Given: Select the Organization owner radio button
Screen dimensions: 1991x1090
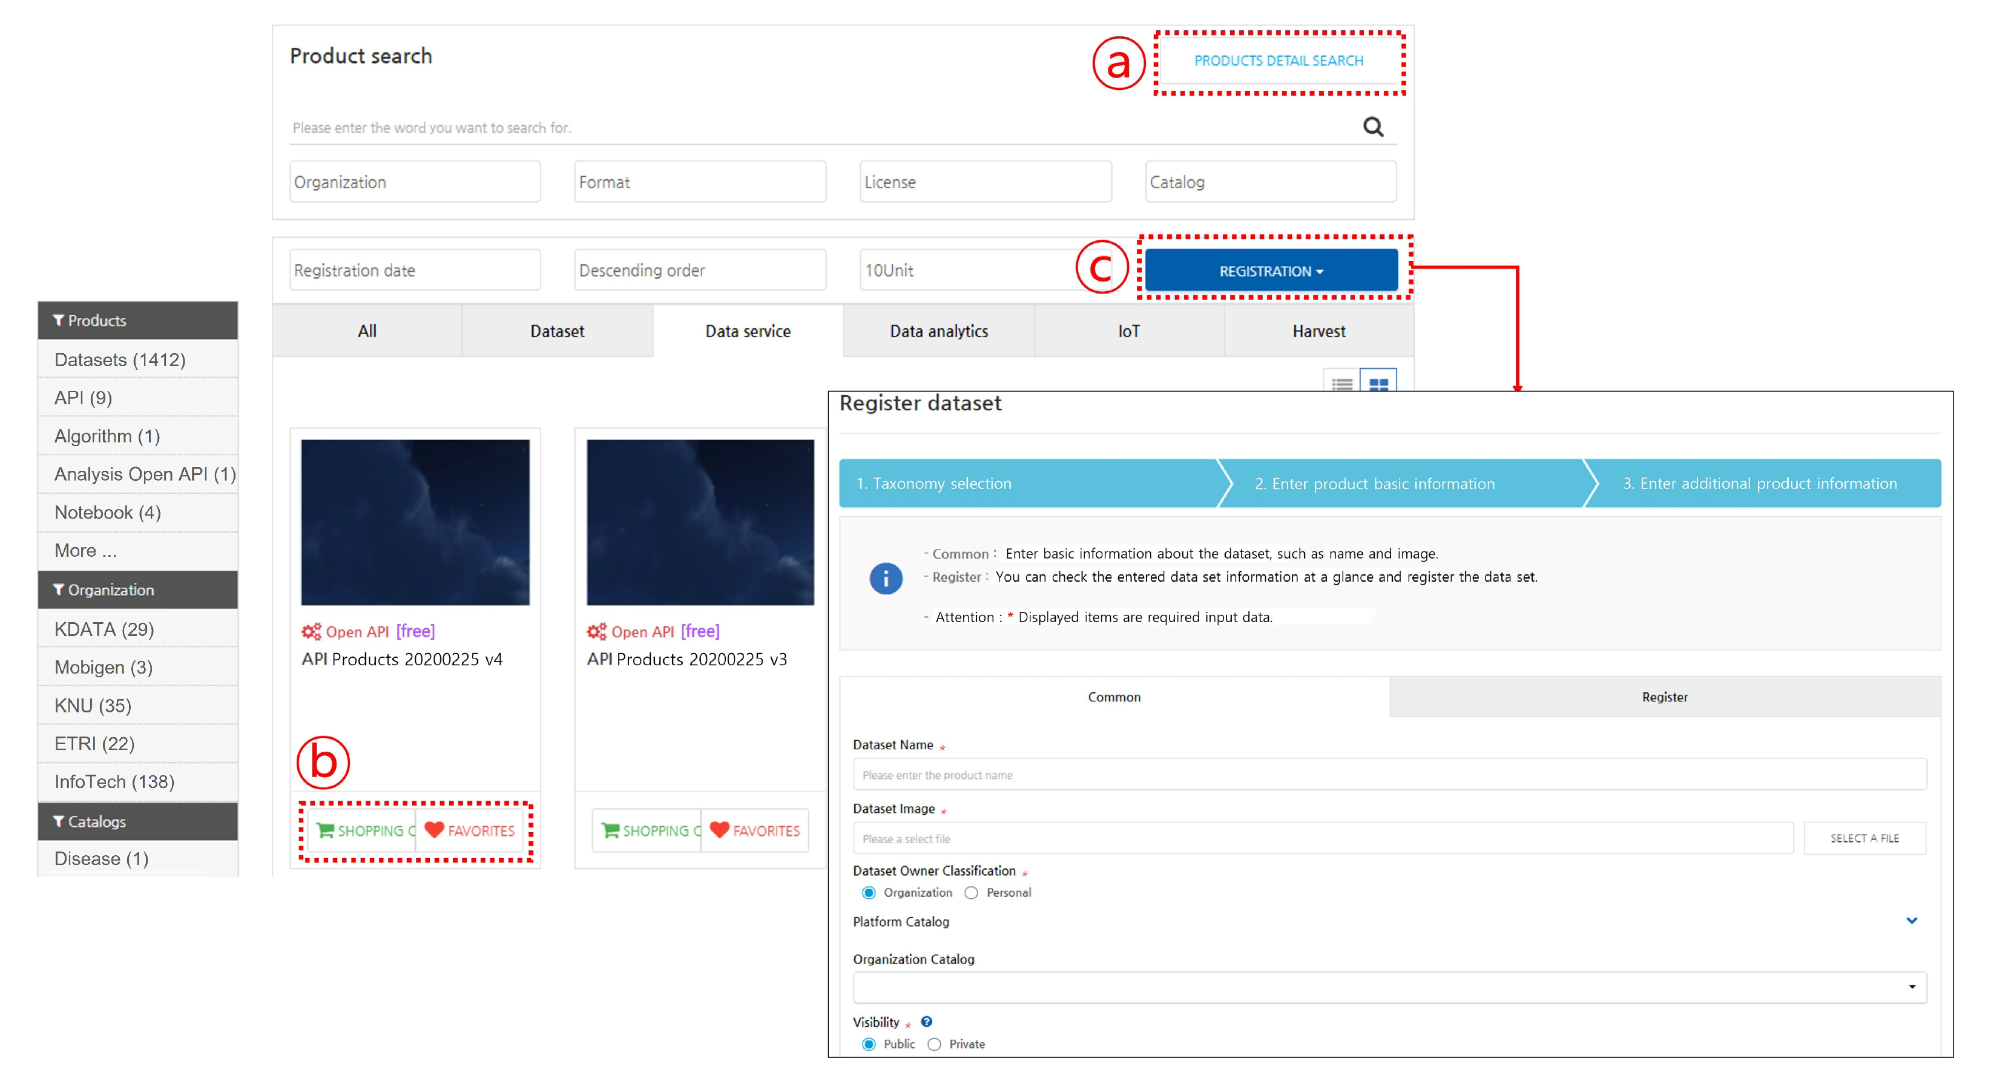Looking at the screenshot, I should click(869, 892).
